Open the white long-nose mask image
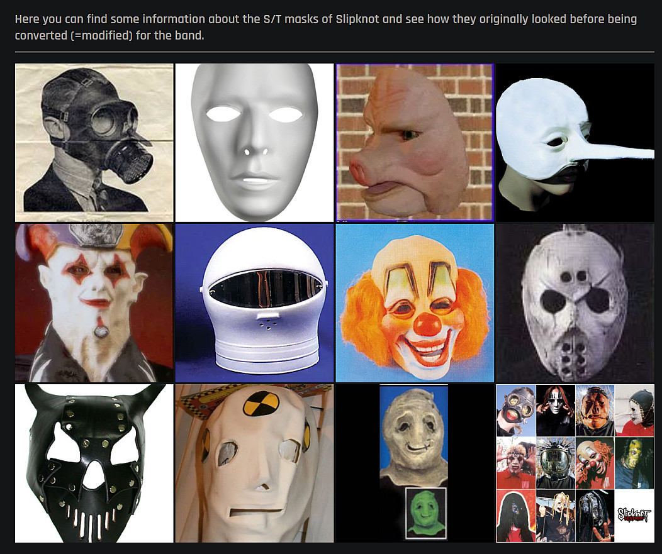Screen dimensions: 662x554 point(575,143)
